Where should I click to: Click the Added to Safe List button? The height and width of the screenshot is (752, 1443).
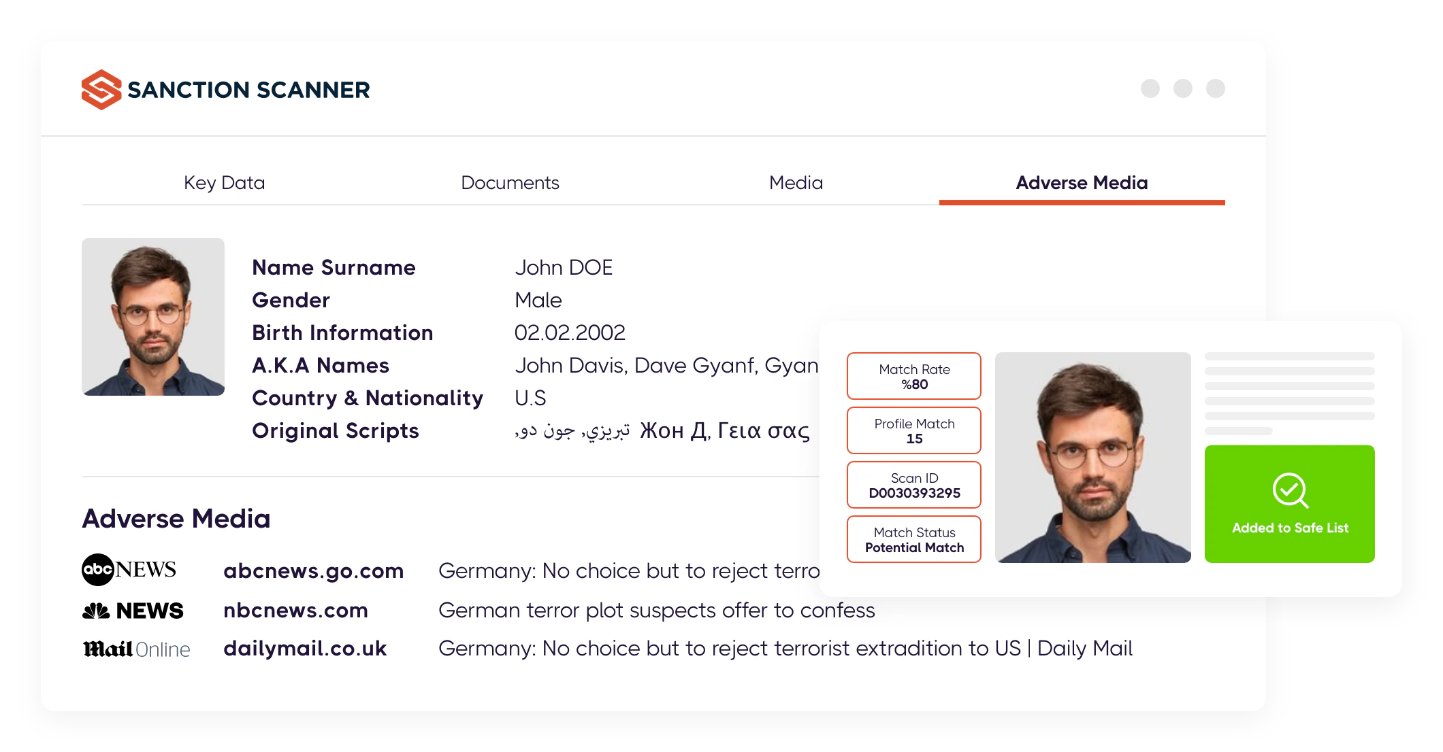point(1289,503)
